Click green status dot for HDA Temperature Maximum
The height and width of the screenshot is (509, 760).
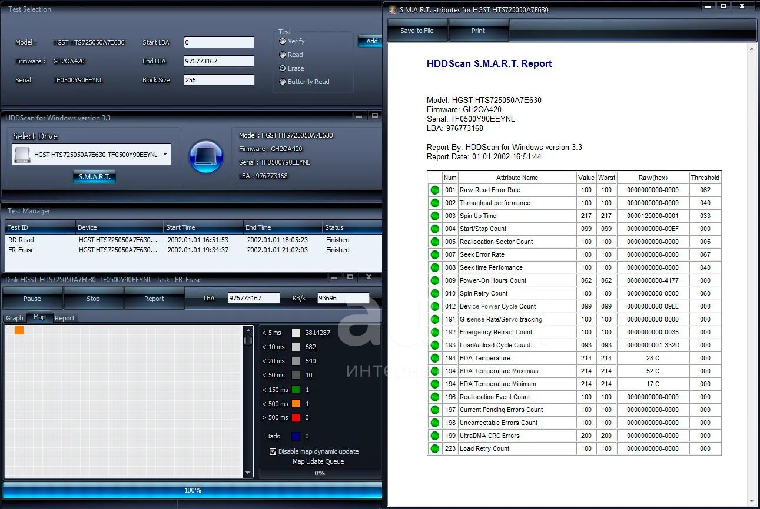pyautogui.click(x=435, y=371)
